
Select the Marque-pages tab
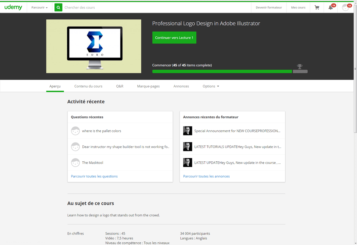point(148,86)
